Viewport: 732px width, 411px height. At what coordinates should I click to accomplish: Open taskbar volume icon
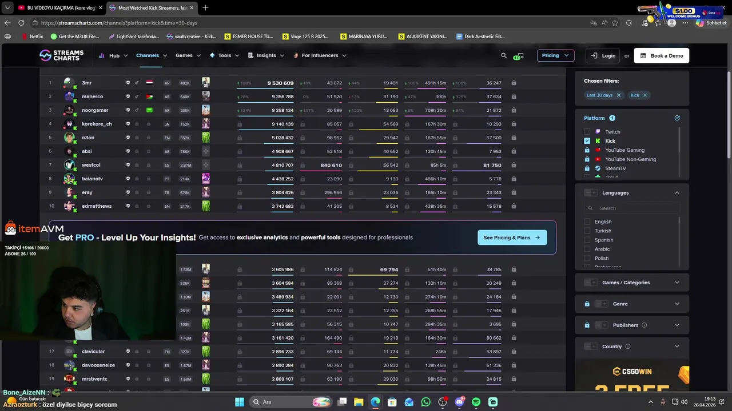point(685,402)
